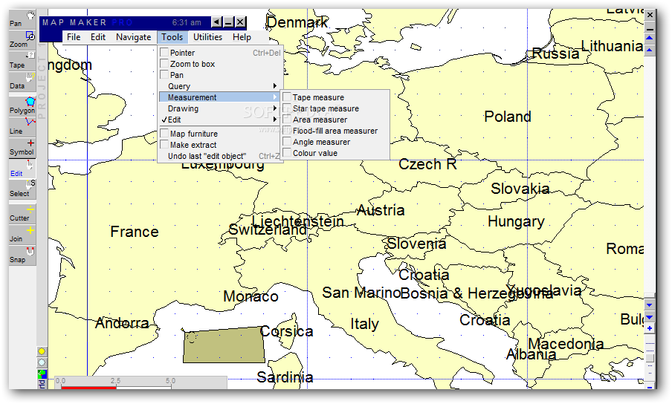Check the Angle measurer option
Viewport: 672px width, 404px height.
(x=287, y=142)
